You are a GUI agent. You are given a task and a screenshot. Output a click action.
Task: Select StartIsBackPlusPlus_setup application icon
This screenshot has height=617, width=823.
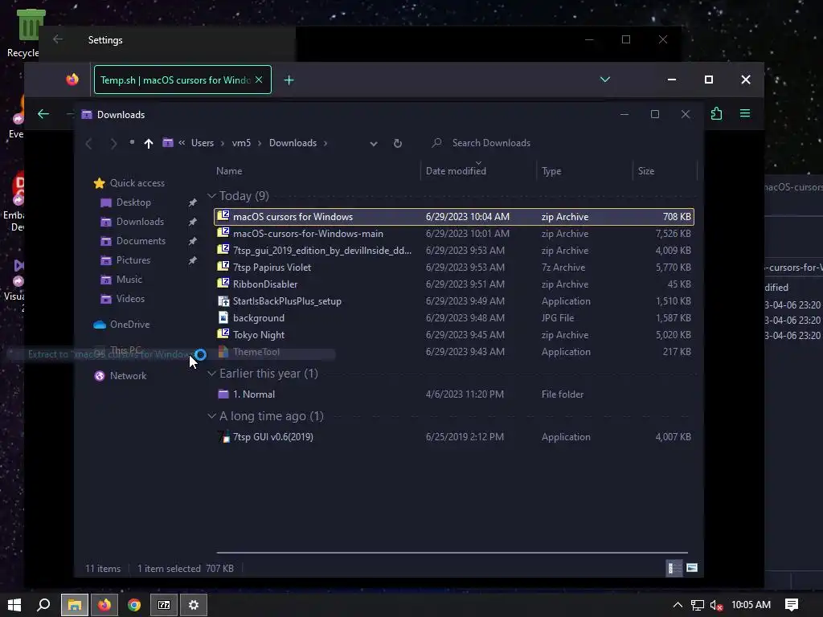point(223,300)
